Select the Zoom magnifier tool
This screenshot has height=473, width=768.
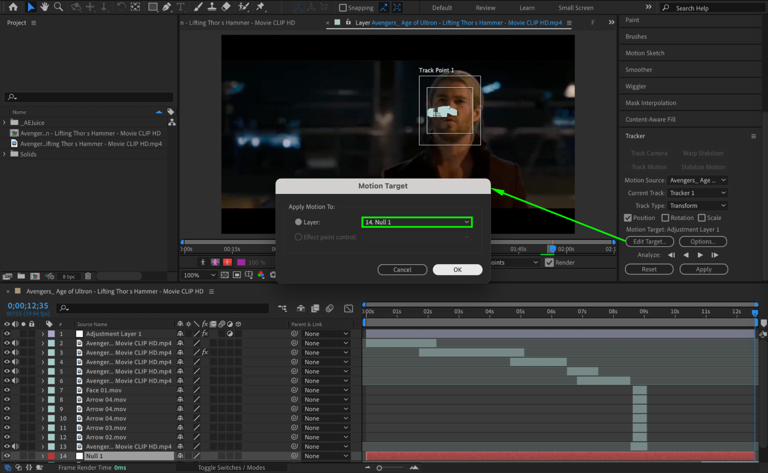click(58, 7)
